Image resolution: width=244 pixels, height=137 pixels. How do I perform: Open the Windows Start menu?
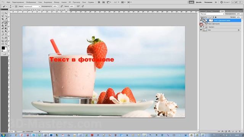point(3,135)
